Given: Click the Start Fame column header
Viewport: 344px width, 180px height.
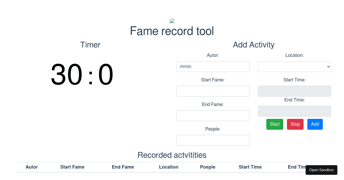Looking at the screenshot, I should tap(72, 167).
